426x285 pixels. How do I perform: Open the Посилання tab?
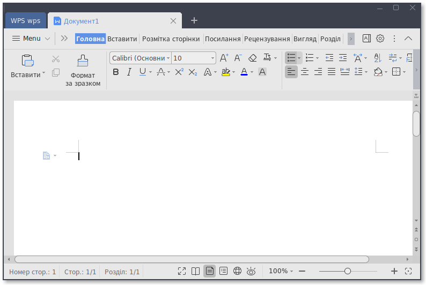pos(223,39)
